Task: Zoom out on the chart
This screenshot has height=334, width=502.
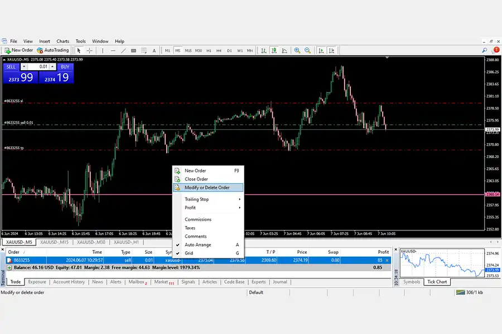Action: coord(307,51)
